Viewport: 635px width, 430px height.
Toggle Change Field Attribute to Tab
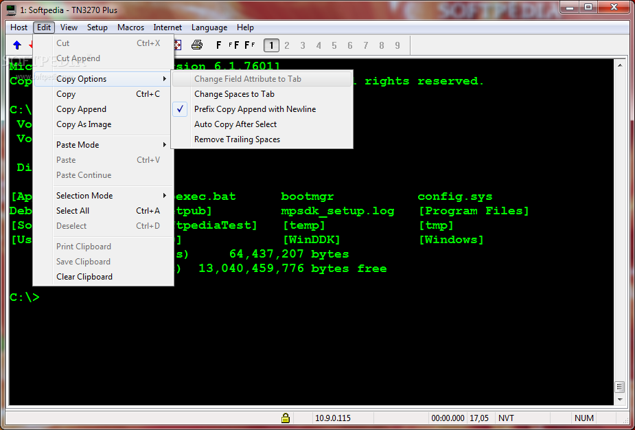tap(262, 79)
